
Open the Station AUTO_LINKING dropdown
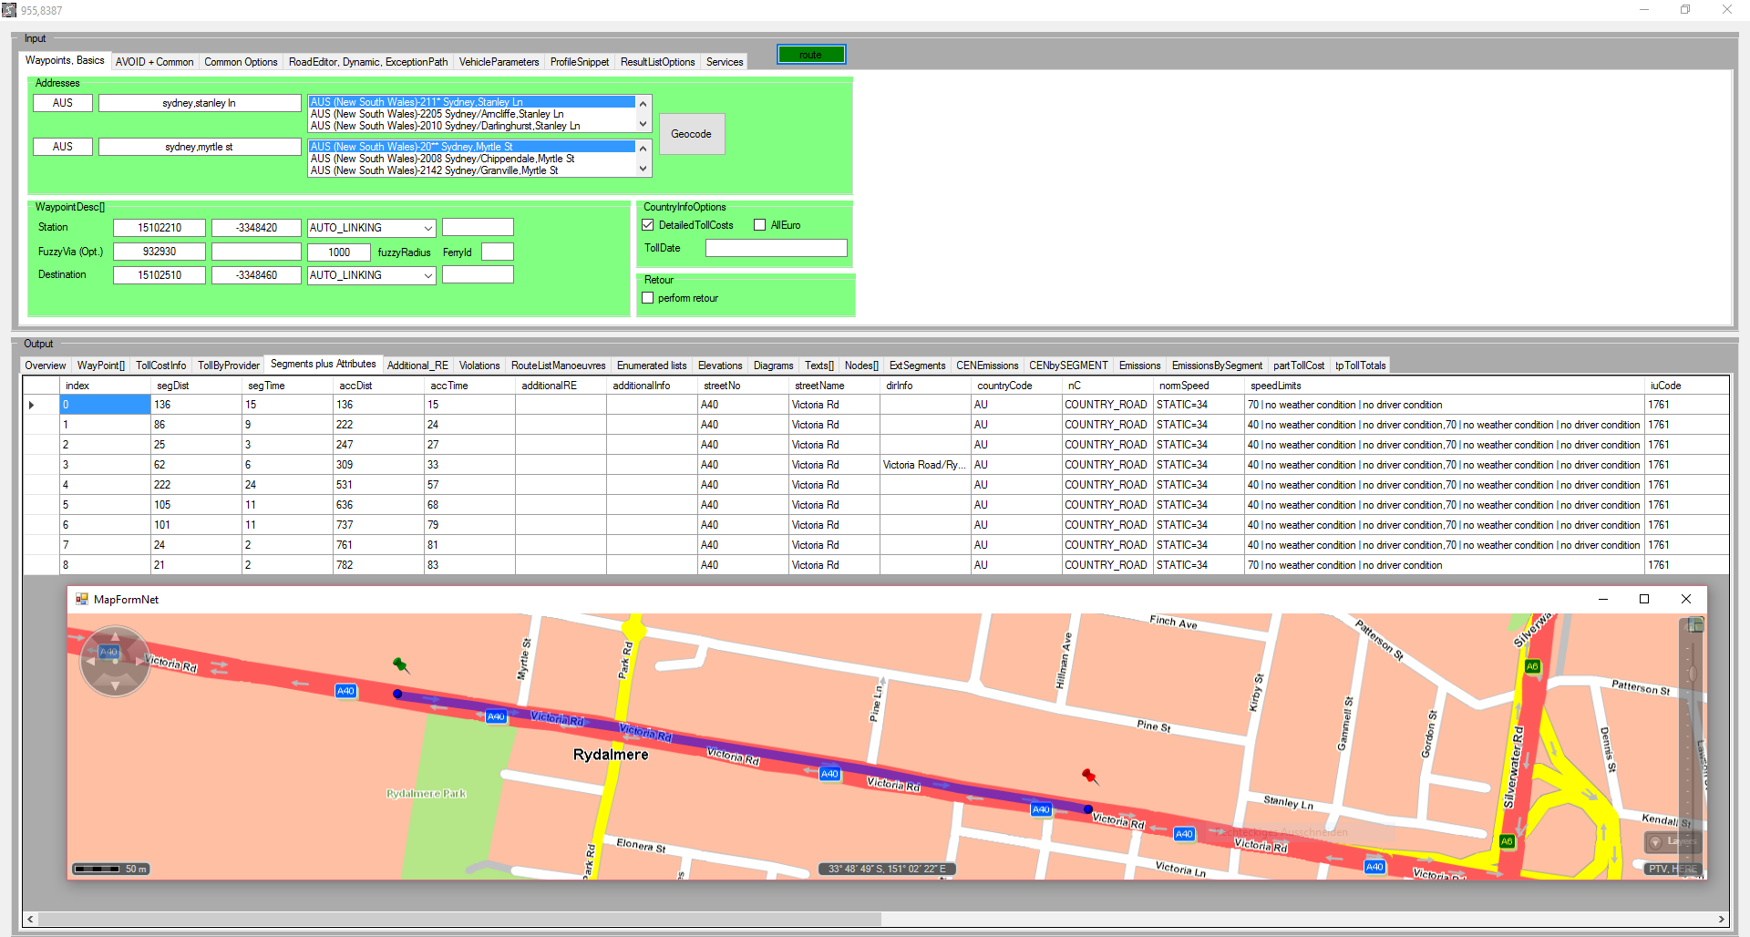point(427,228)
